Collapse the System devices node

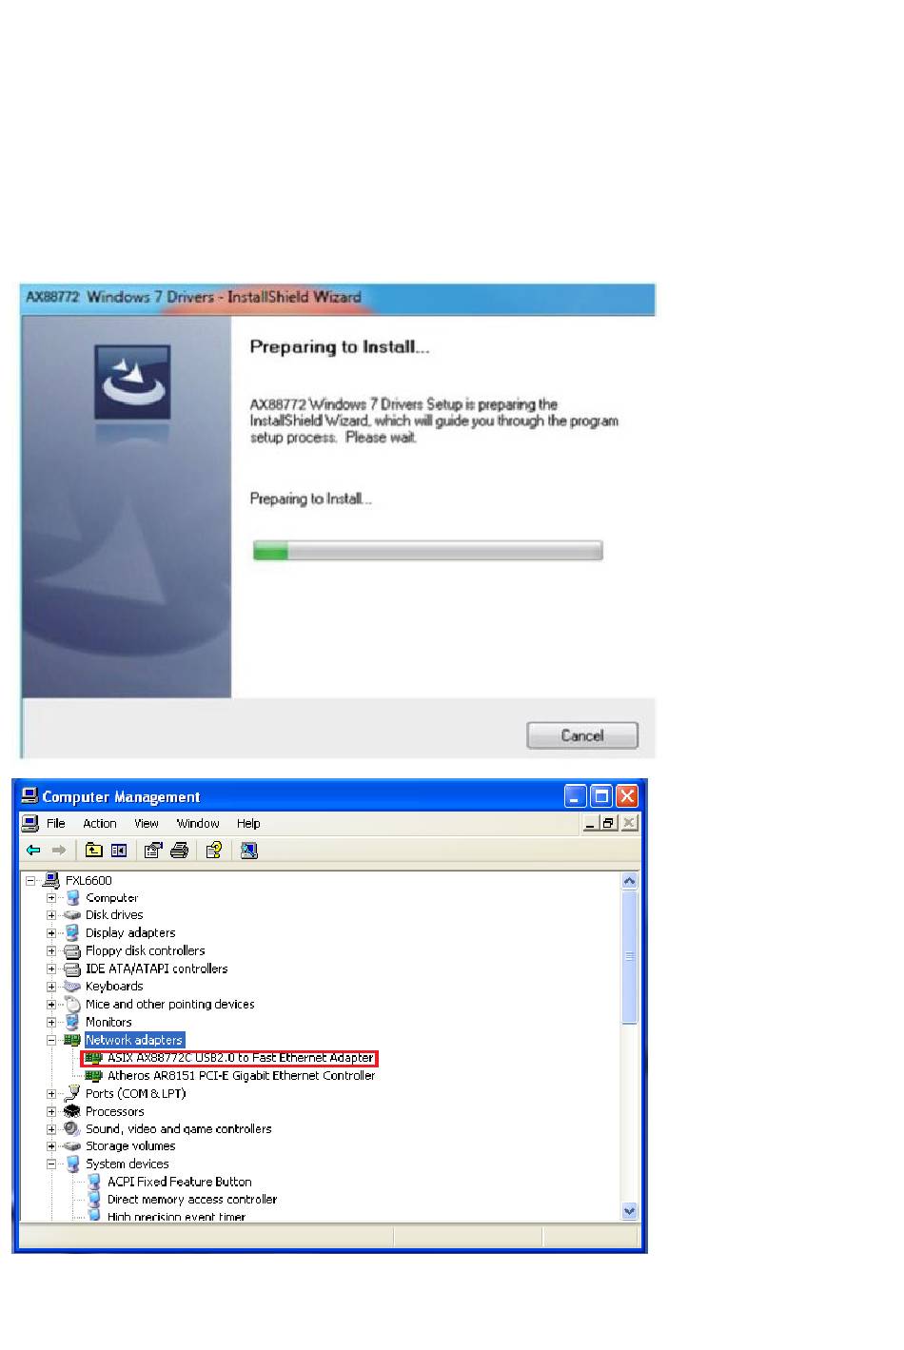pyautogui.click(x=51, y=1164)
